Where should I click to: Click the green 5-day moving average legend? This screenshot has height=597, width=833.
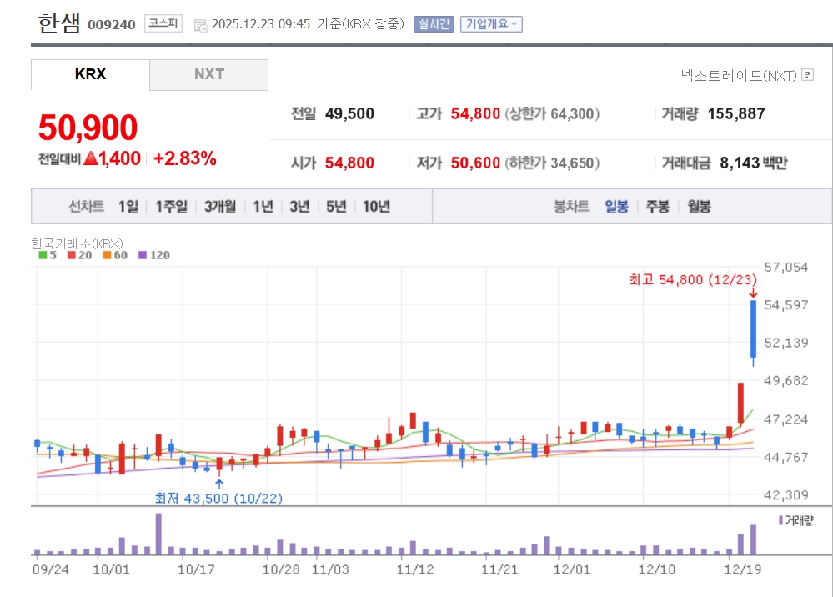[x=48, y=255]
